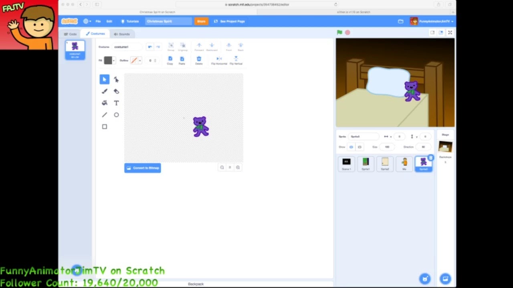This screenshot has width=513, height=288.
Task: Select the arrow Select tool
Action: coord(104,79)
